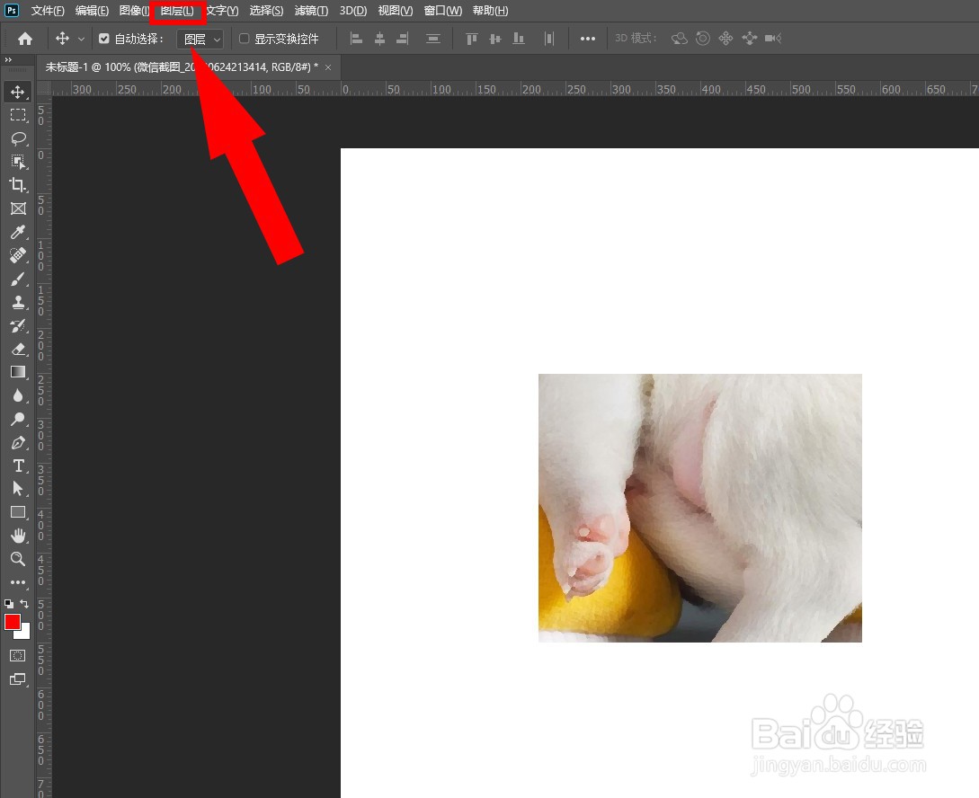This screenshot has width=979, height=798.
Task: Open the 窗口(W) menu
Action: click(x=442, y=11)
